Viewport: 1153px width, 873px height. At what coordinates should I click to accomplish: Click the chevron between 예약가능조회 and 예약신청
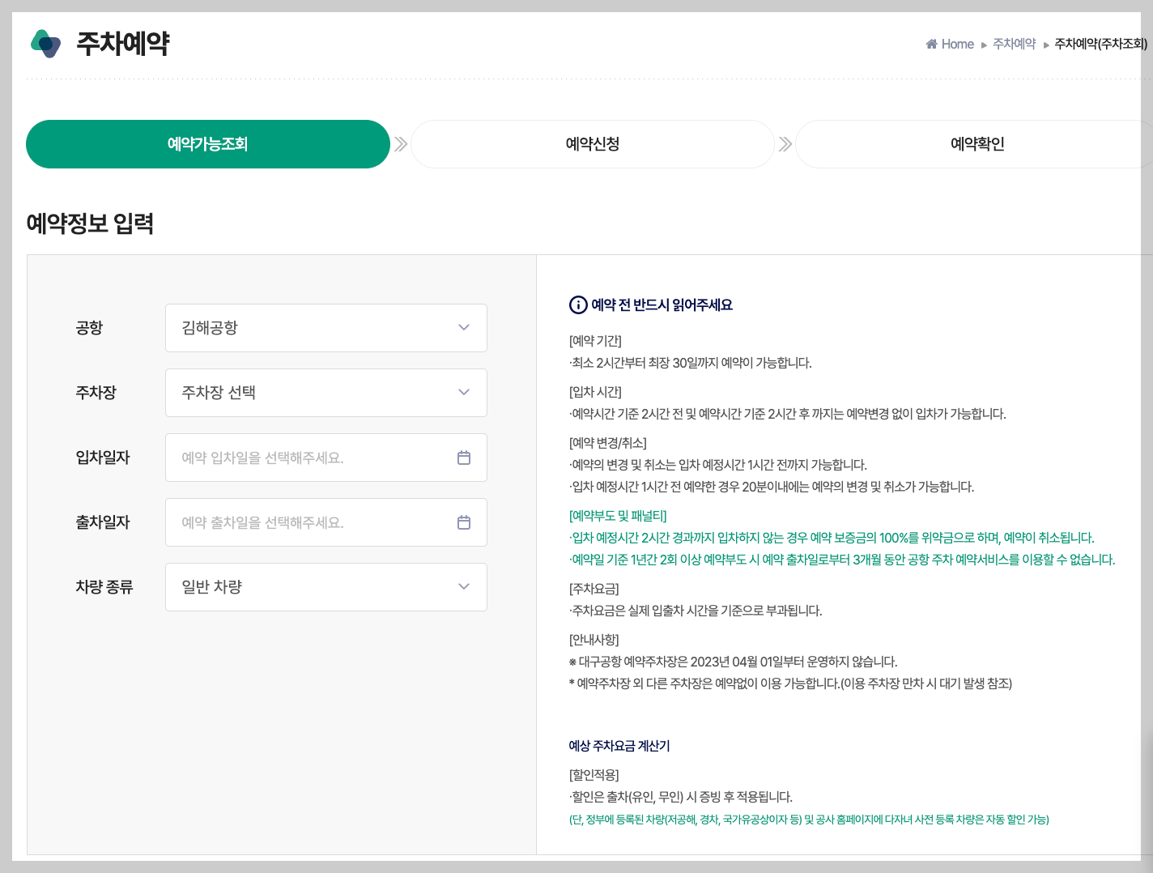pyautogui.click(x=400, y=144)
